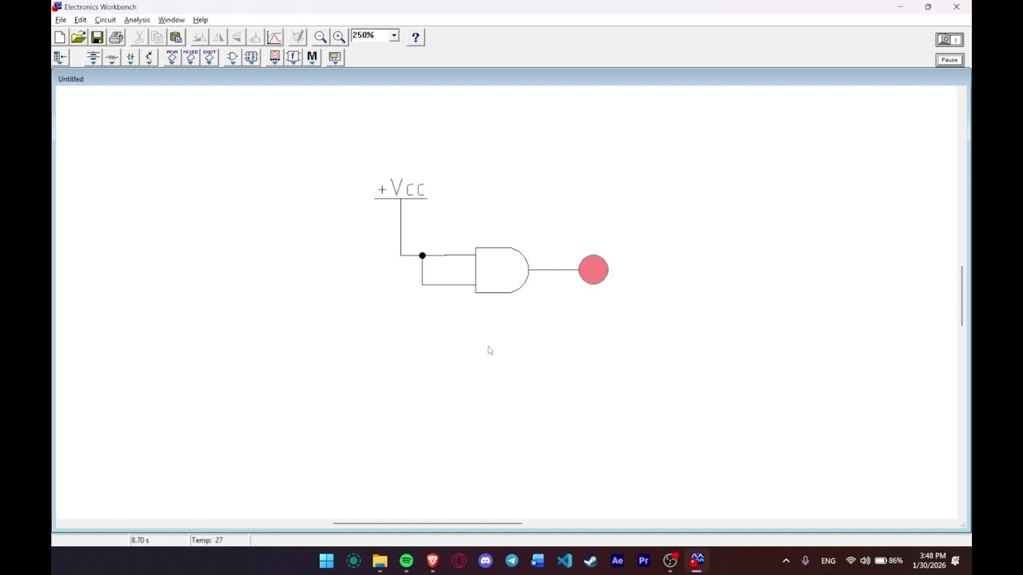Screen dimensions: 1023x575
Task: Open the Analysis menu
Action: coord(137,20)
